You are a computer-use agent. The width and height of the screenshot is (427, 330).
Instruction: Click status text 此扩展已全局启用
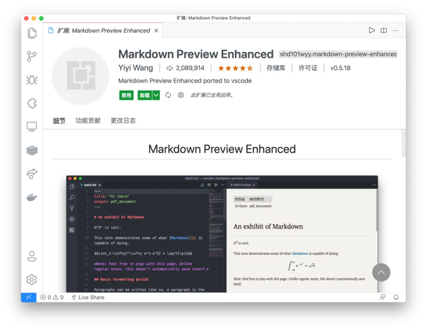tap(212, 95)
